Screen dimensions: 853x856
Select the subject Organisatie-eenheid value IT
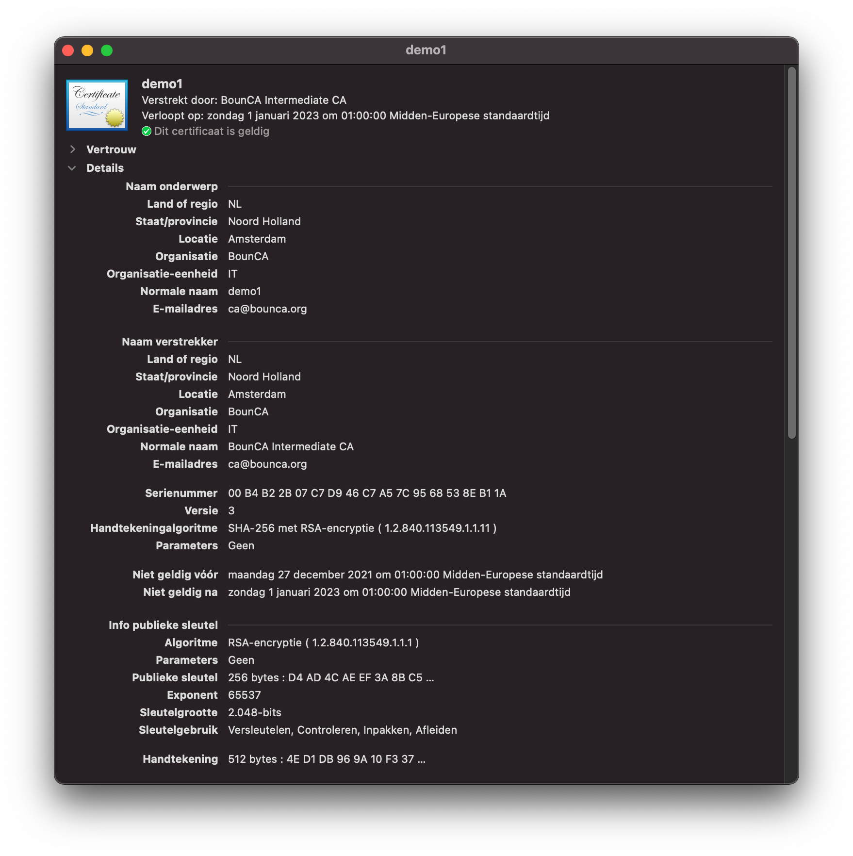tap(233, 274)
